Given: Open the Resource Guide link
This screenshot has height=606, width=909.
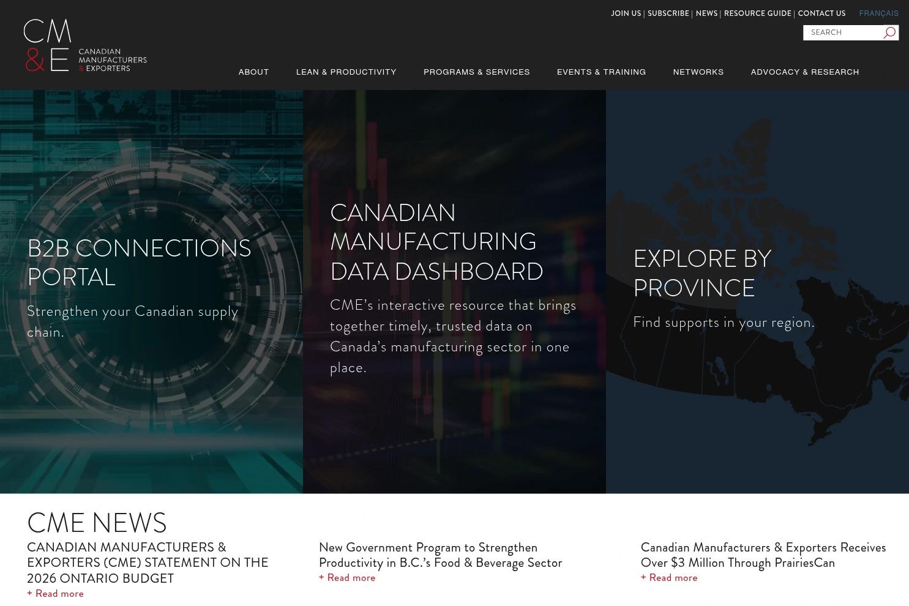Looking at the screenshot, I should point(757,13).
